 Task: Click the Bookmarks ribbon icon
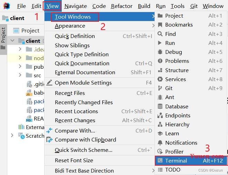coord(160,25)
